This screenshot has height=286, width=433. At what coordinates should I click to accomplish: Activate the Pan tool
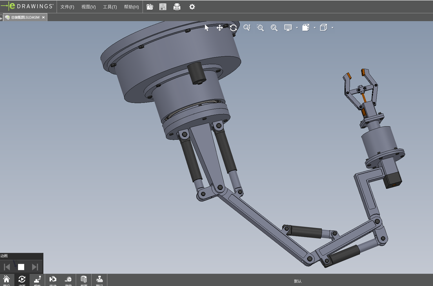[x=219, y=28]
